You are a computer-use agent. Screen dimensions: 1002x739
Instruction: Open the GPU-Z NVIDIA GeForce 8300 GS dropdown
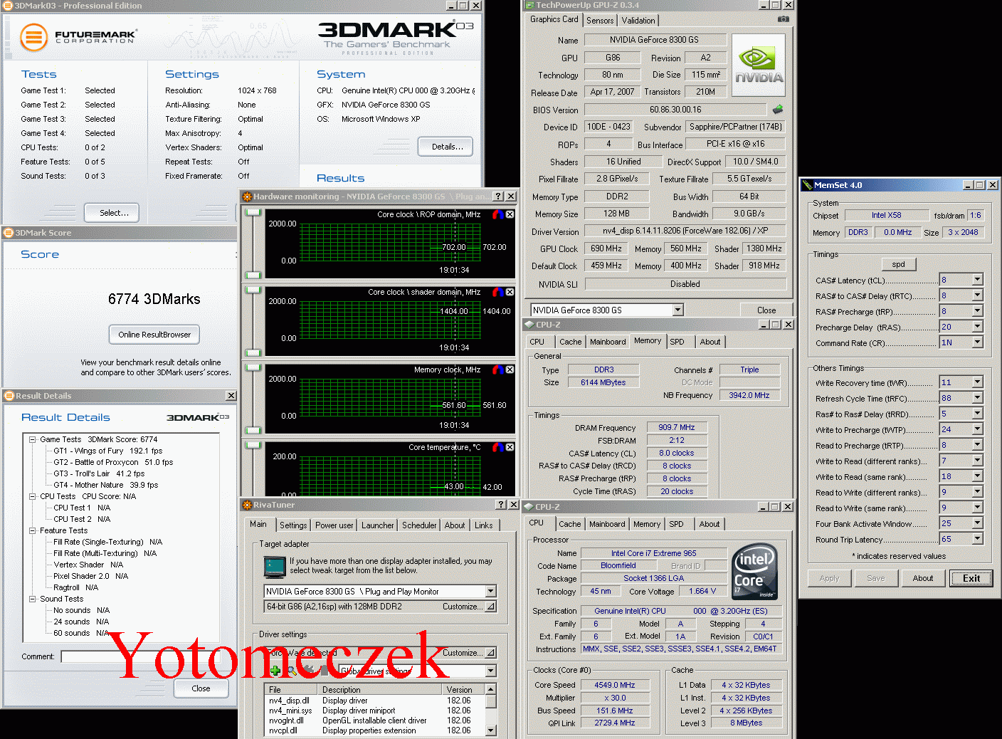pyautogui.click(x=678, y=310)
